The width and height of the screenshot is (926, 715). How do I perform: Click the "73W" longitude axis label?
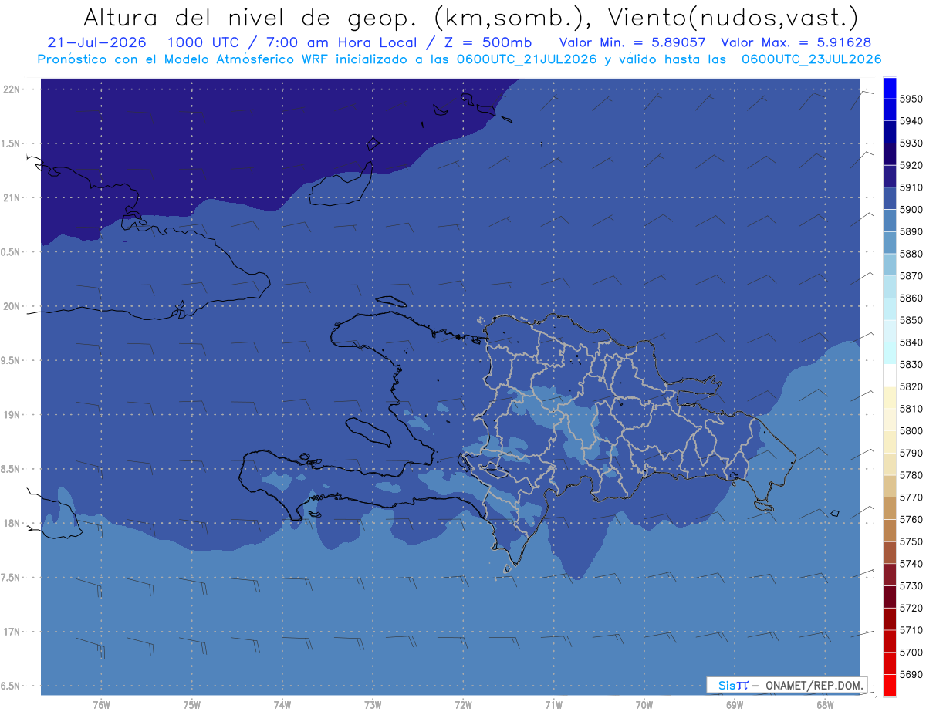point(373,705)
